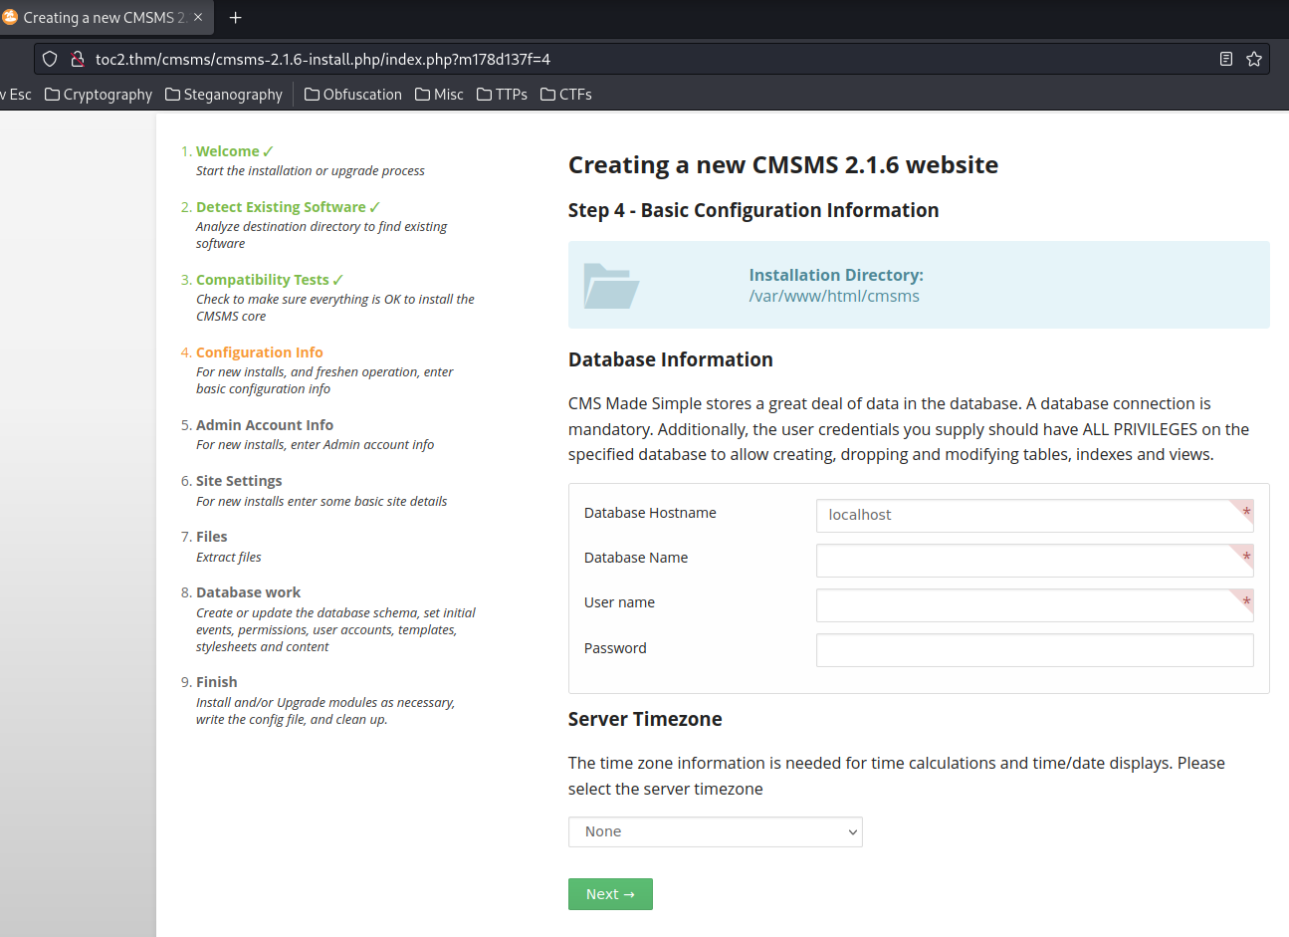1289x937 pixels.
Task: Click the URL address bar text
Action: pyautogui.click(x=322, y=59)
